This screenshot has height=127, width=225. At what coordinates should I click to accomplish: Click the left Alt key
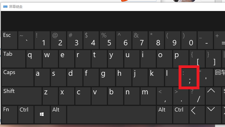click(x=58, y=115)
